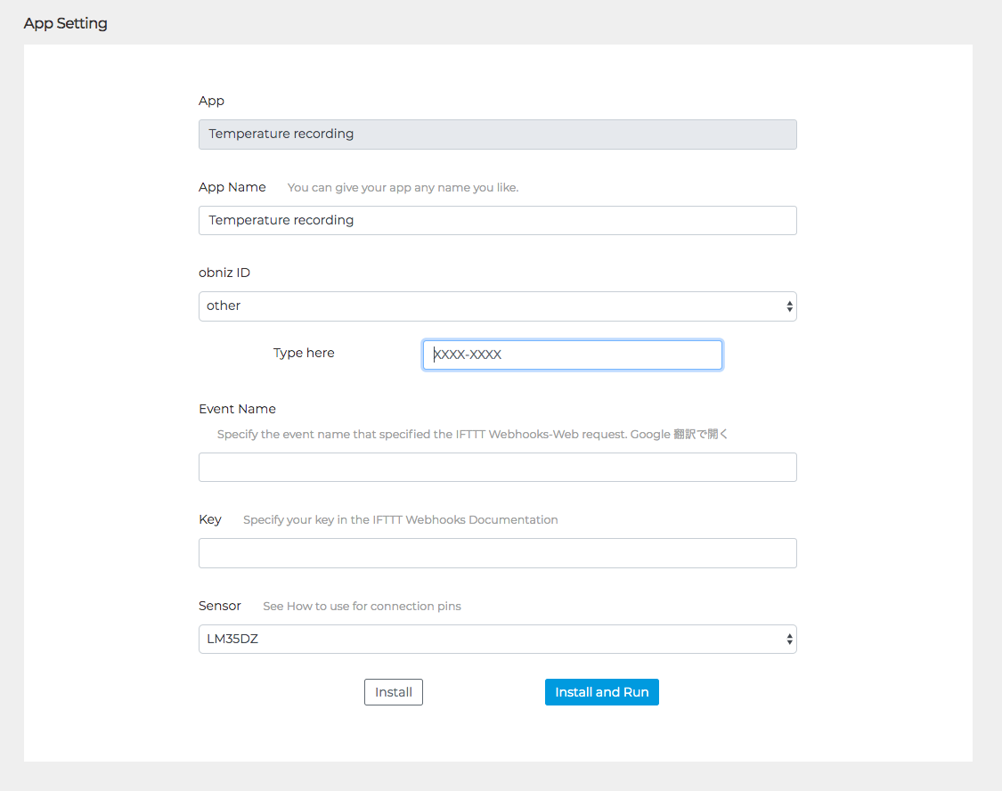The image size is (1002, 791).
Task: Click the 'See How to use' hint
Action: pyautogui.click(x=362, y=607)
